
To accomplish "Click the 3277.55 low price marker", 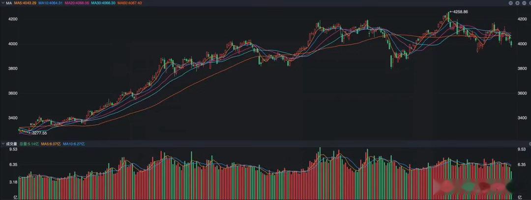I will 38,133.
